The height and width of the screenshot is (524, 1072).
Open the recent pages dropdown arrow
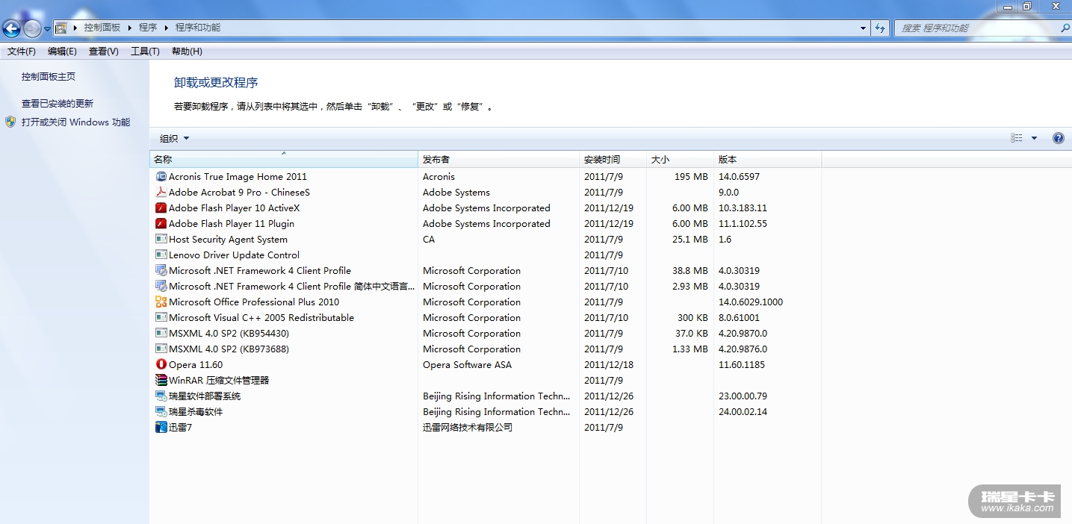pyautogui.click(x=48, y=28)
